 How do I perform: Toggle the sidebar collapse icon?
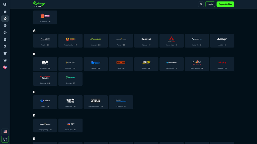point(5,4)
